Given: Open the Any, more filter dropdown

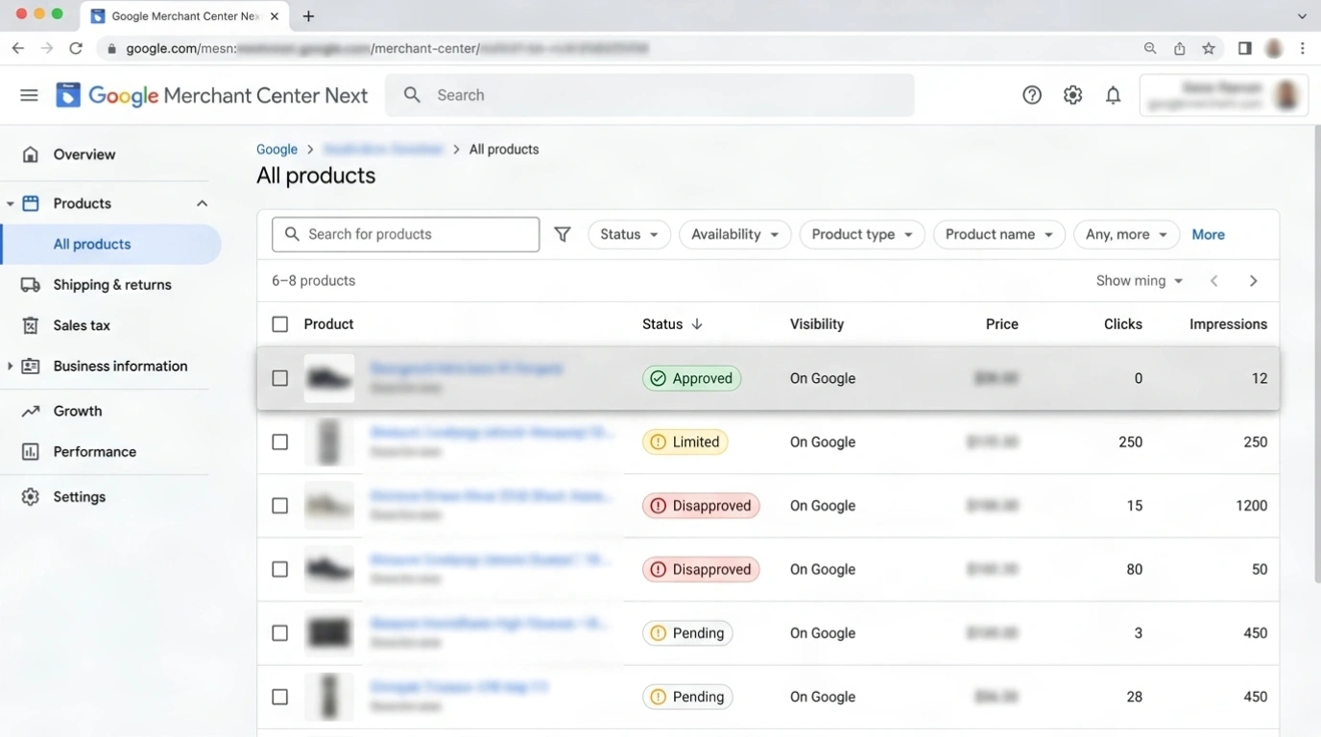Looking at the screenshot, I should coord(1126,234).
